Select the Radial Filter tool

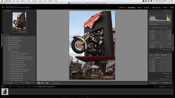point(164,27)
